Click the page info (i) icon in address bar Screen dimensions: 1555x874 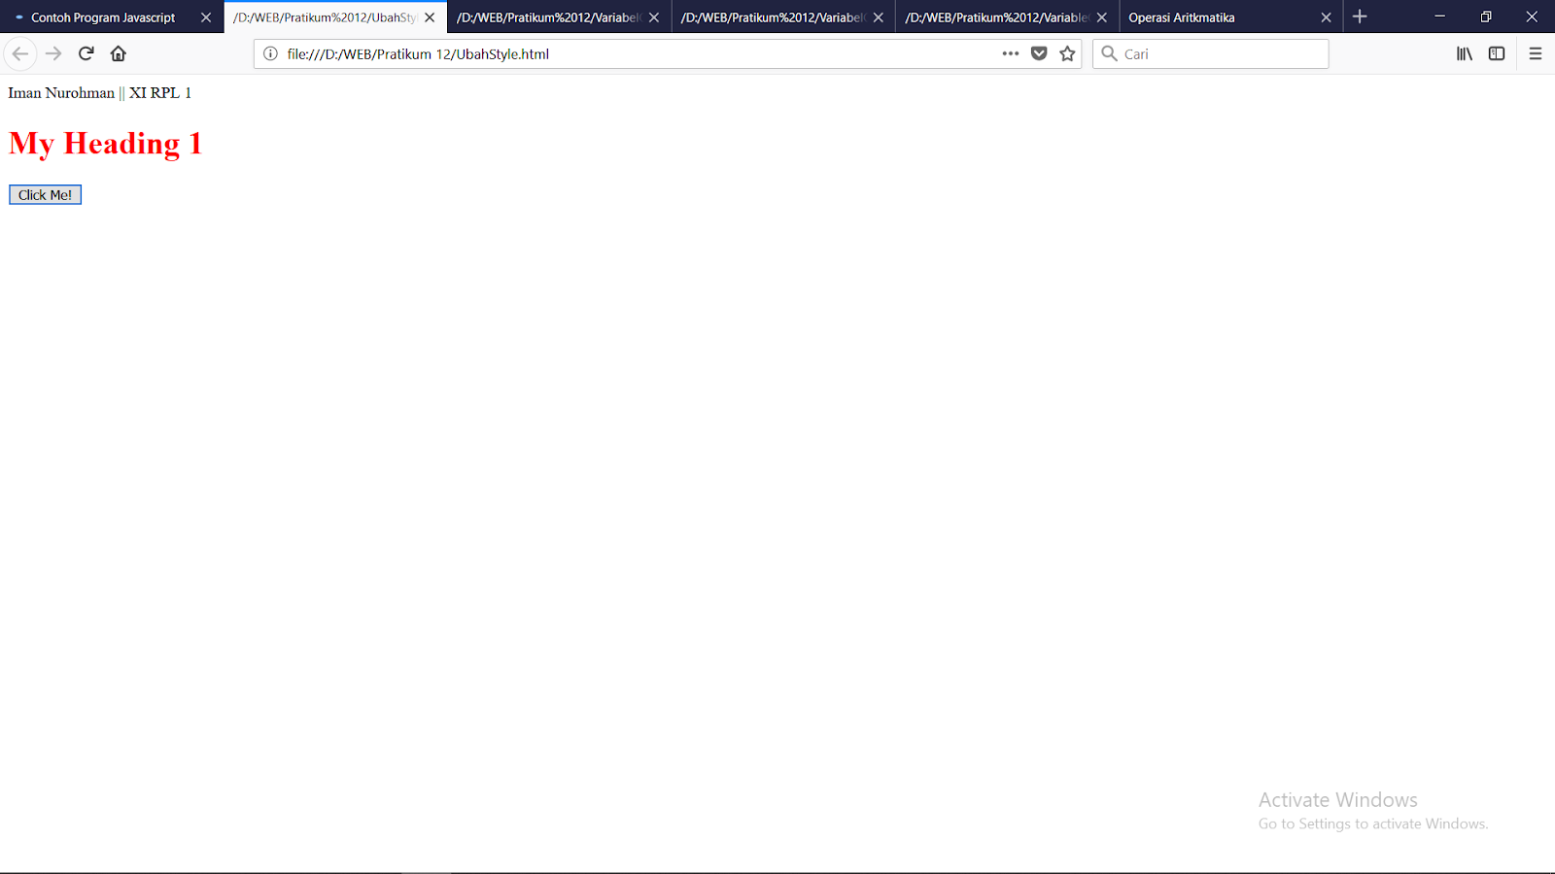268,53
